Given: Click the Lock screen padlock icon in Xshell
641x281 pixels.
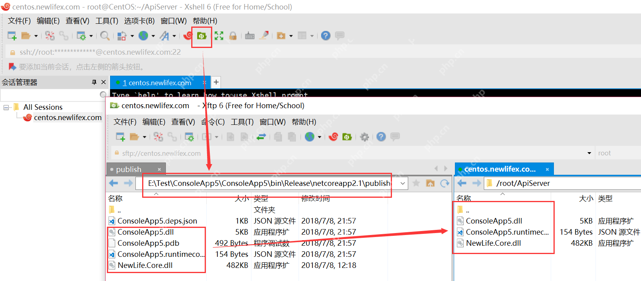Looking at the screenshot, I should [x=233, y=36].
